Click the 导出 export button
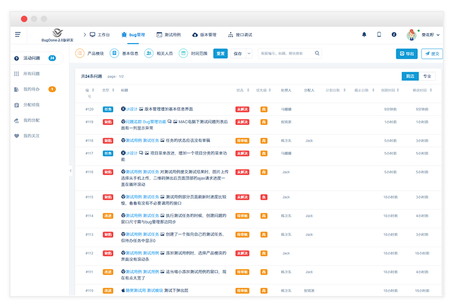Viewport: 454px width, 307px height. pyautogui.click(x=407, y=53)
